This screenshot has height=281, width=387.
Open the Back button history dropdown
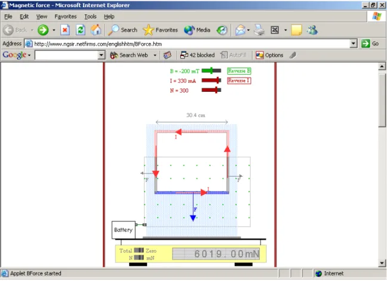[x=32, y=30]
